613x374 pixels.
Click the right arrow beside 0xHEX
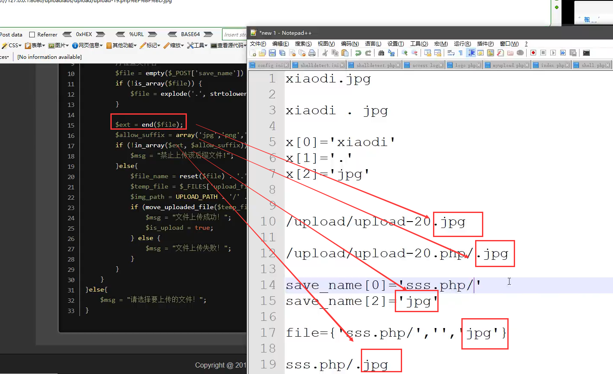[x=101, y=34]
